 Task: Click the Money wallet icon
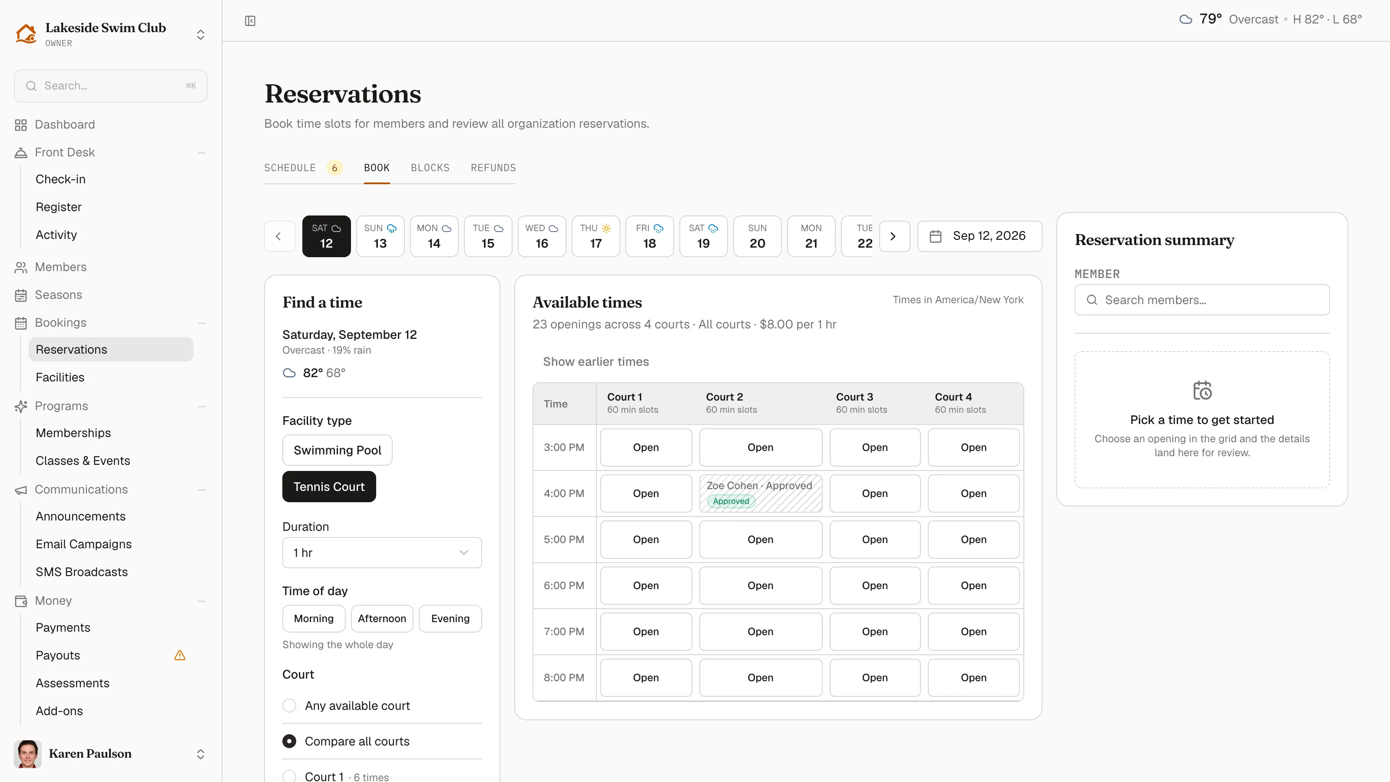(20, 601)
